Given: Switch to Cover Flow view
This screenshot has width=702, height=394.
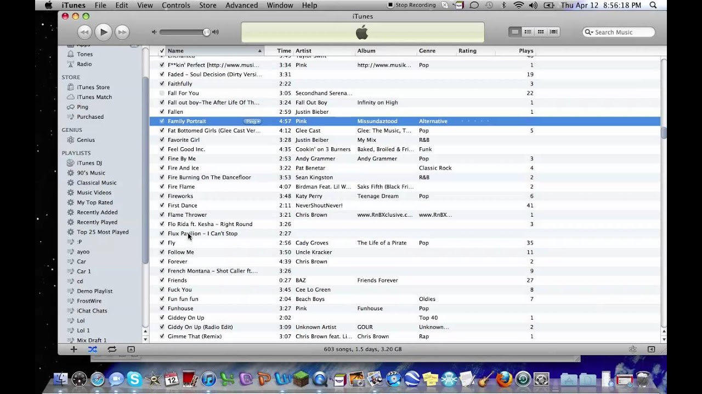Looking at the screenshot, I should point(553,32).
